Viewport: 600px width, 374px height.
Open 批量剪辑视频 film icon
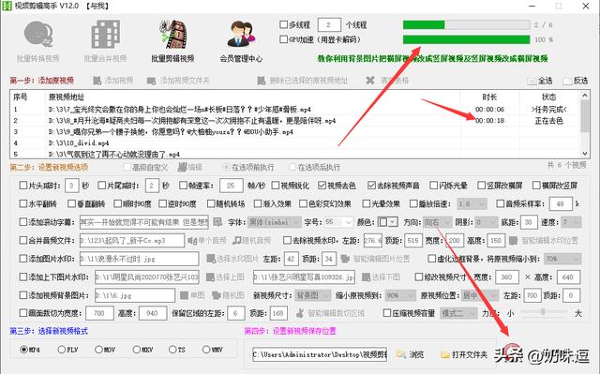[172, 35]
